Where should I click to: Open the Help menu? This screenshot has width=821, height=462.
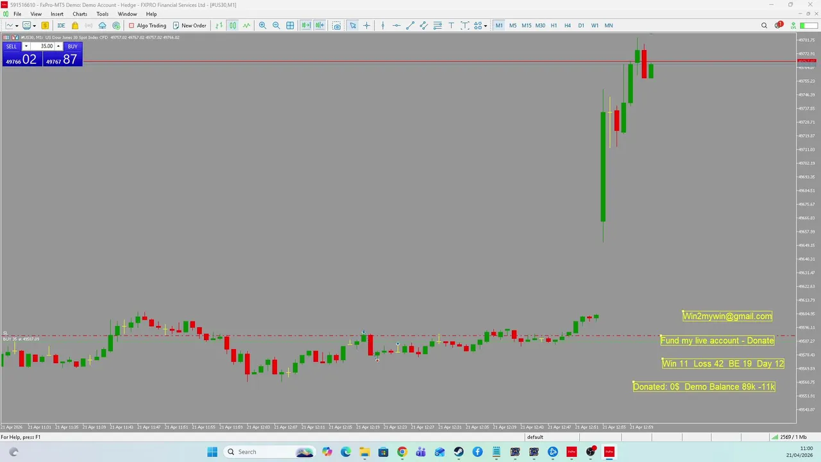point(151,14)
